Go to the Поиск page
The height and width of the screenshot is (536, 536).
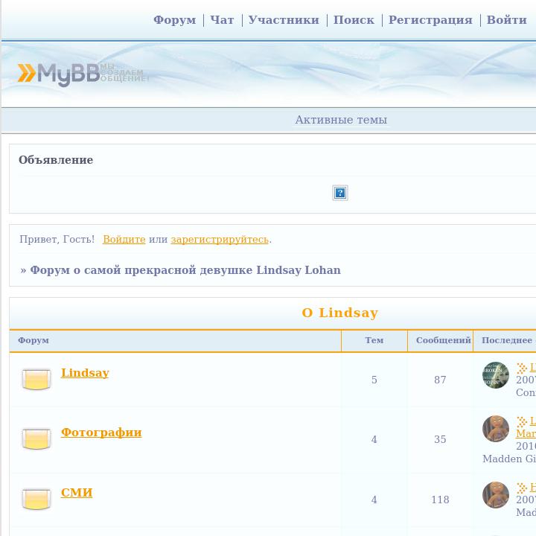pyautogui.click(x=354, y=20)
